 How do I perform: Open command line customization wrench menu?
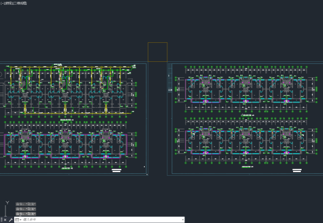[10, 220]
